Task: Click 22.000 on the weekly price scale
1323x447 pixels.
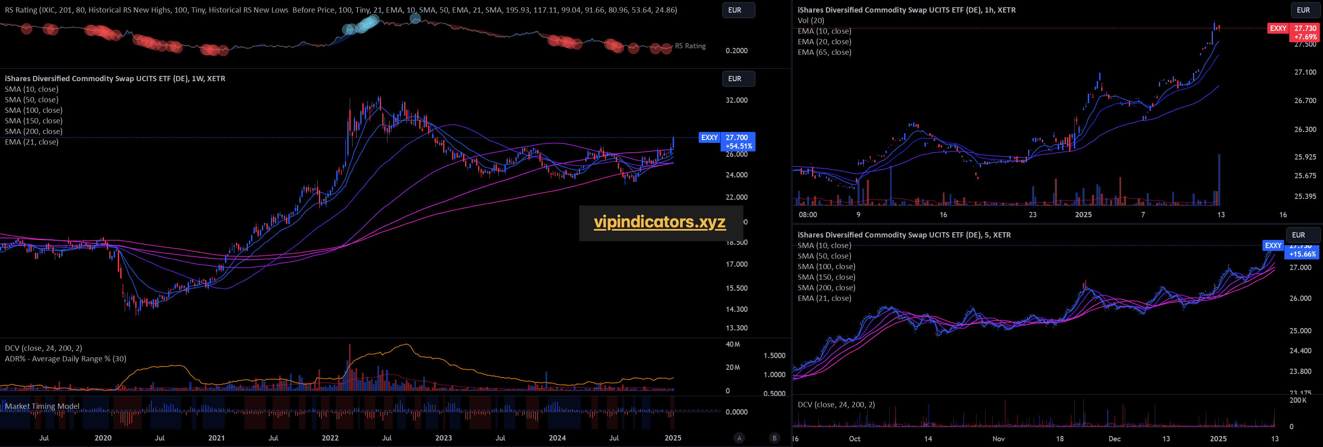Action: click(736, 197)
